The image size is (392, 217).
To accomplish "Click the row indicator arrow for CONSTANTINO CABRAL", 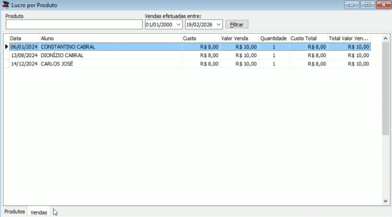I will pos(7,47).
